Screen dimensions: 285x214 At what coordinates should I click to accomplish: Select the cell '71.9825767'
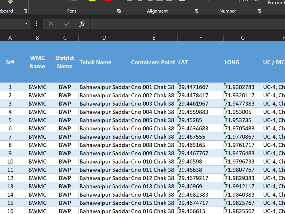tap(243, 203)
